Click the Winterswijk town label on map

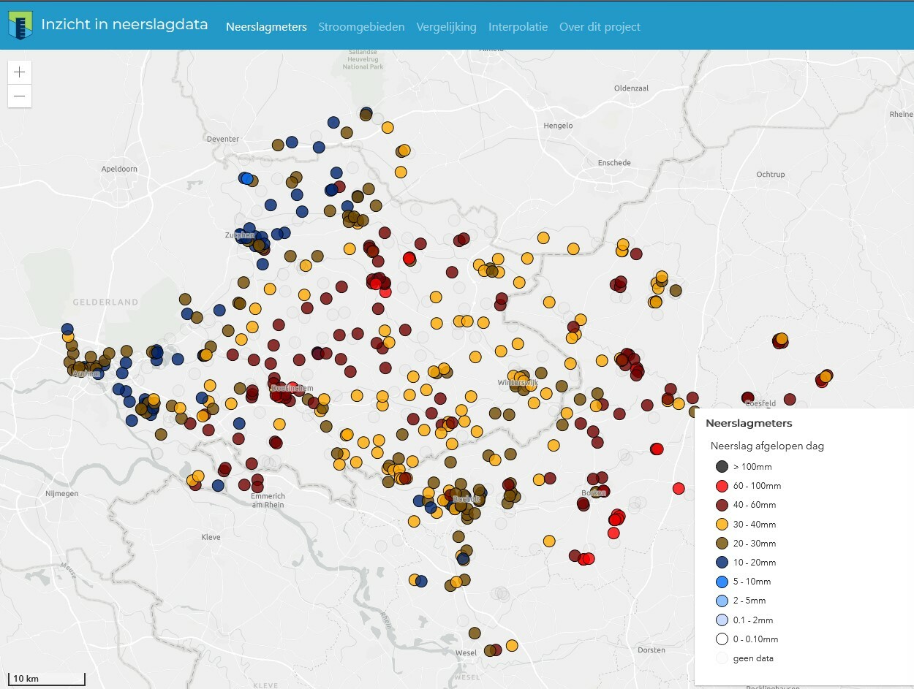(517, 383)
